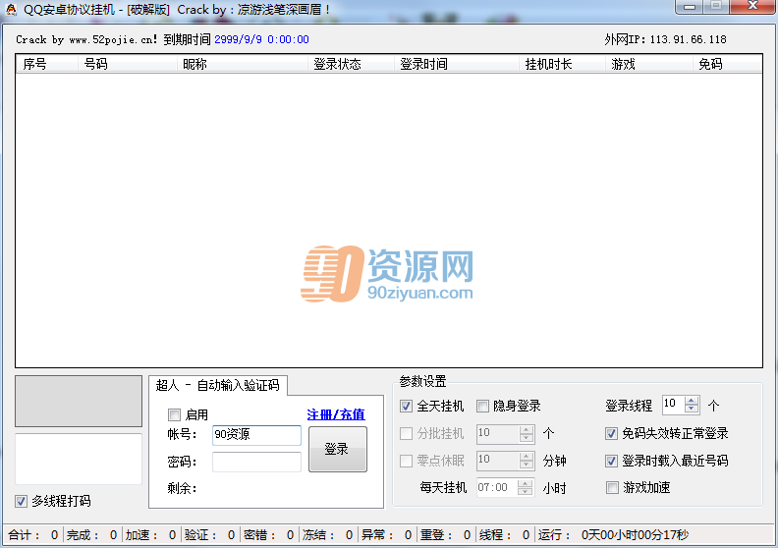778x548 pixels.
Task: Click the 验证 status bar entry
Action: [209, 535]
